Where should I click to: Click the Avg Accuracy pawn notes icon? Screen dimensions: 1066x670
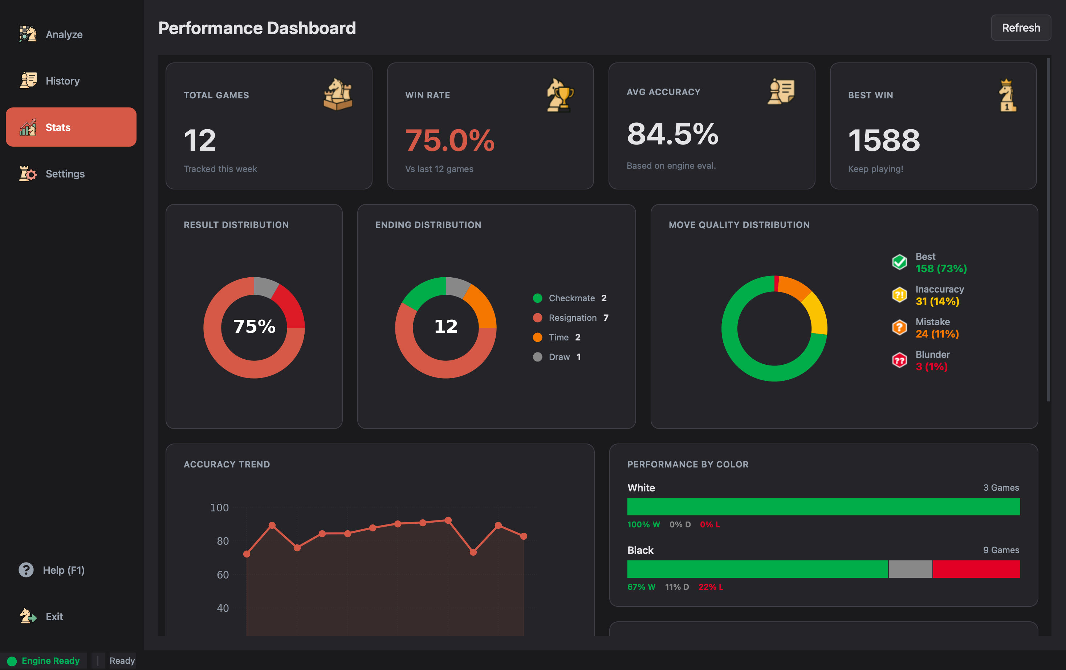pyautogui.click(x=781, y=91)
